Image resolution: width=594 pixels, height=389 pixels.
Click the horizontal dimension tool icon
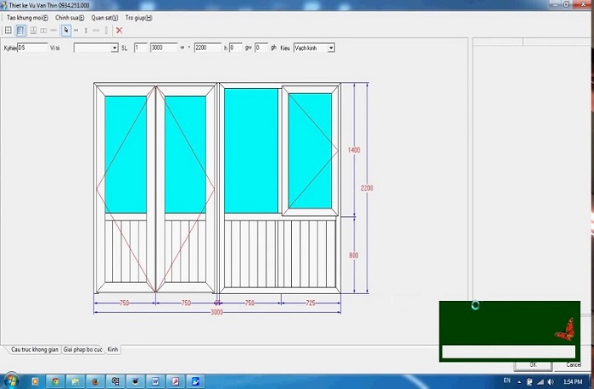tap(76, 31)
